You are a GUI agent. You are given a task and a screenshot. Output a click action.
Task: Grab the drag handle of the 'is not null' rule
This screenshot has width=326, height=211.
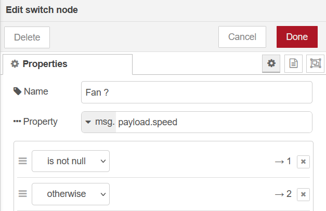23,161
